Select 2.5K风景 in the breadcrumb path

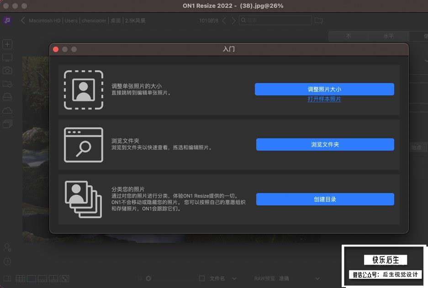135,21
